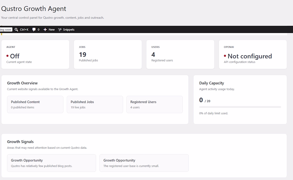Click the 'Not configured' OpenAI status
This screenshot has height=180, width=293.
pos(250,56)
